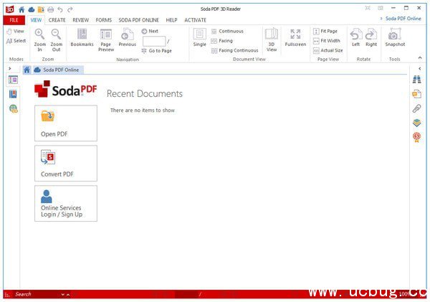The width and height of the screenshot is (430, 302).
Task: Click the redo arrow in quick access toolbar
Action: click(70, 9)
